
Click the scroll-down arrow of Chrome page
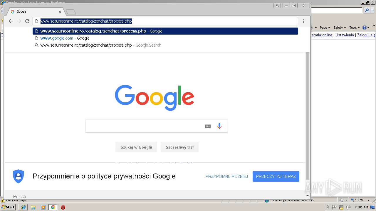click(x=308, y=195)
